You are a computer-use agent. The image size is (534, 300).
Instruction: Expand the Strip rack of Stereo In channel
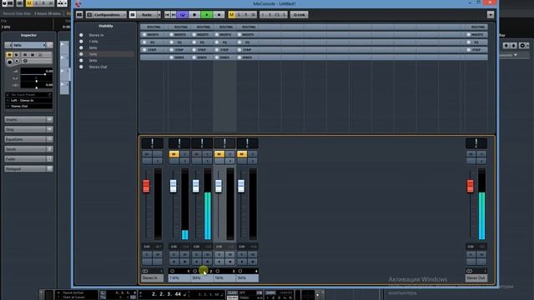tap(152, 50)
